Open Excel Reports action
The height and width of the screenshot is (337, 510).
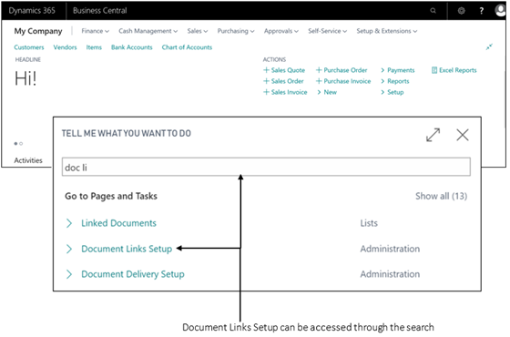454,70
